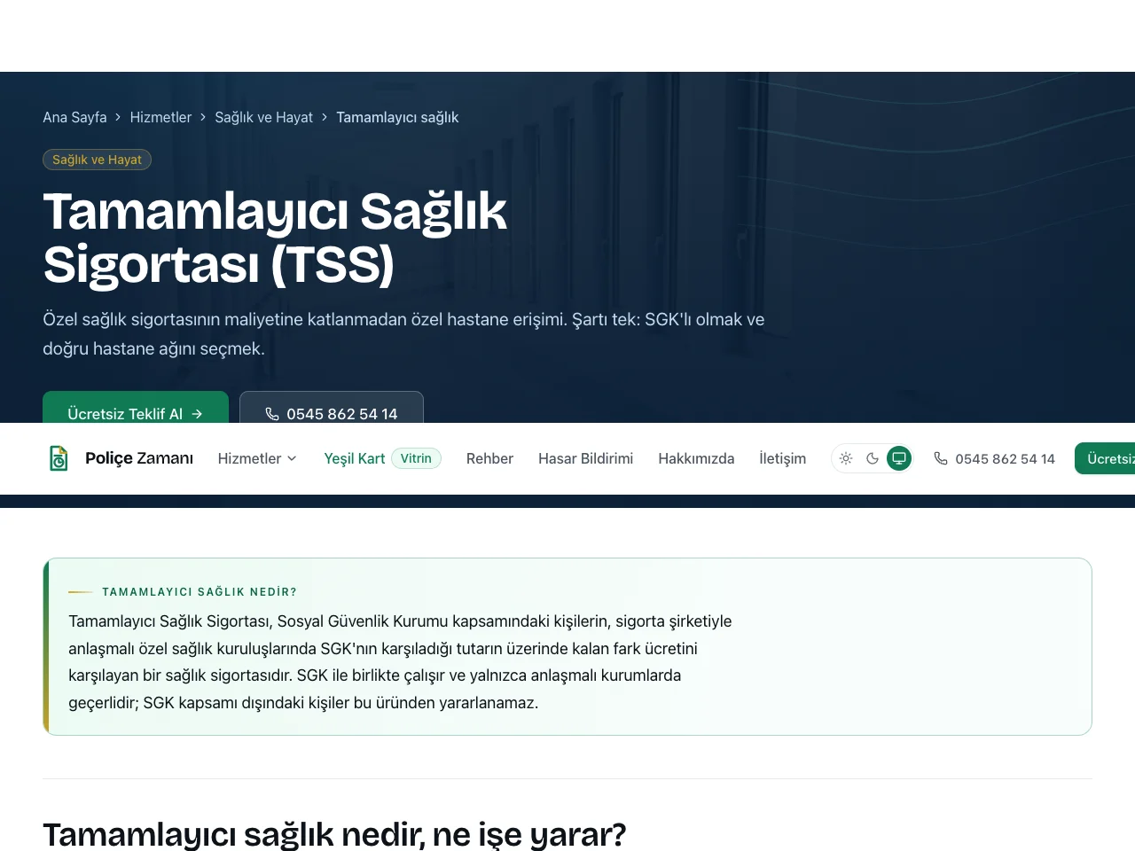The height and width of the screenshot is (851, 1135).
Task: Go to Hasar Bildirimi page
Action: 585,458
